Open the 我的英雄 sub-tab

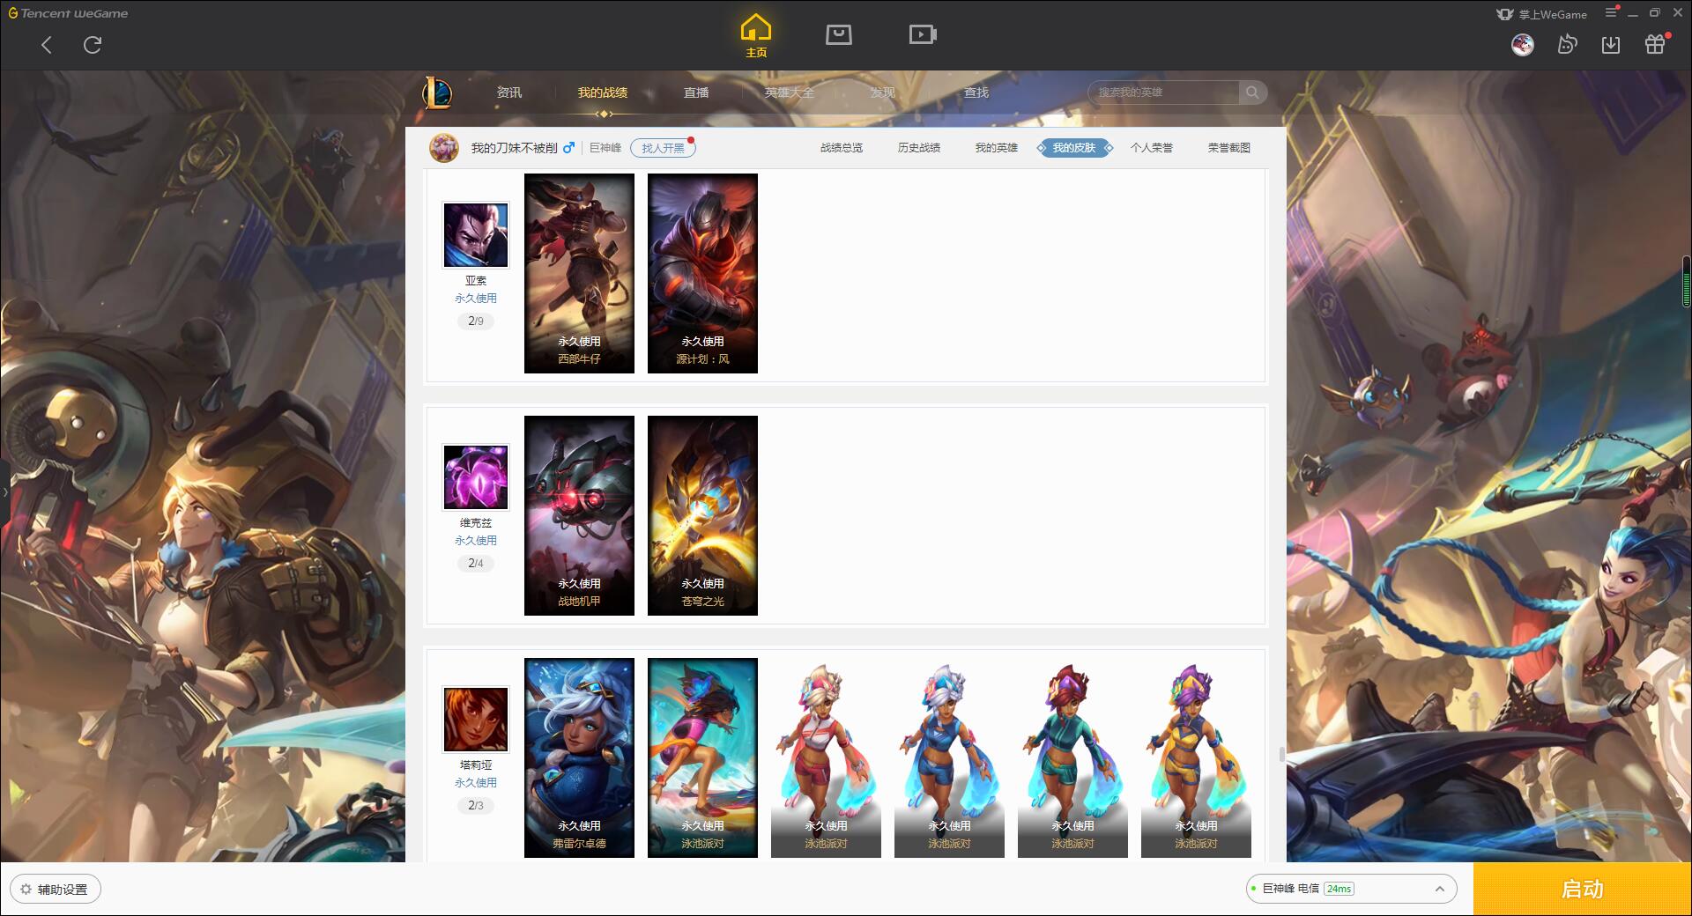[x=997, y=148]
